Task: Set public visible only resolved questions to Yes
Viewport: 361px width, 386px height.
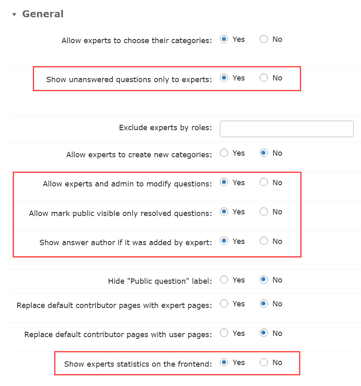Action: point(224,212)
